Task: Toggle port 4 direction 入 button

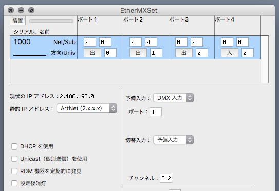Action: tap(230, 53)
